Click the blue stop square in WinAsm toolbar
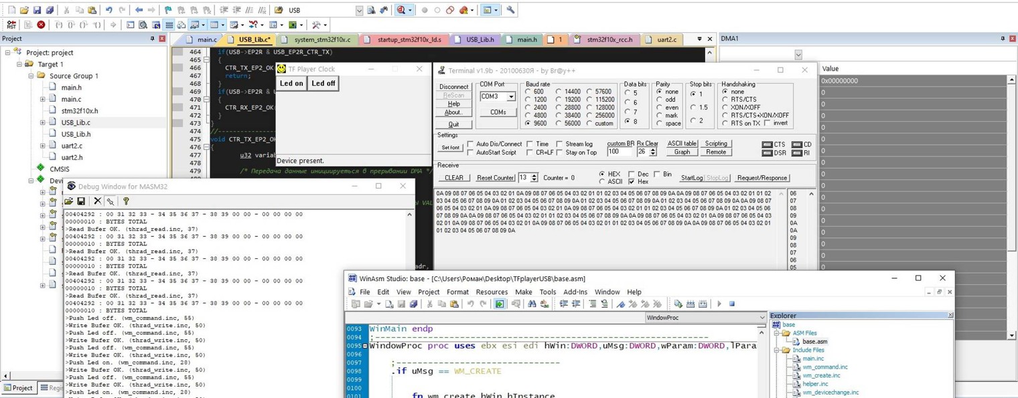 coord(732,304)
